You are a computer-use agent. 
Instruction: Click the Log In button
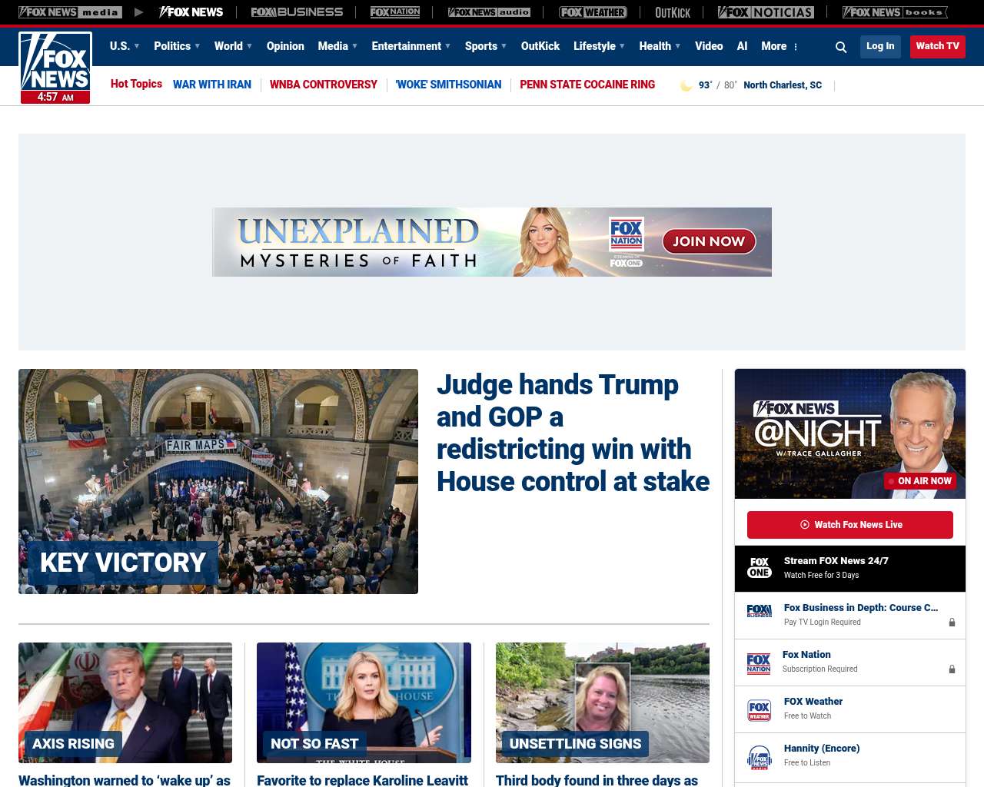(x=880, y=46)
